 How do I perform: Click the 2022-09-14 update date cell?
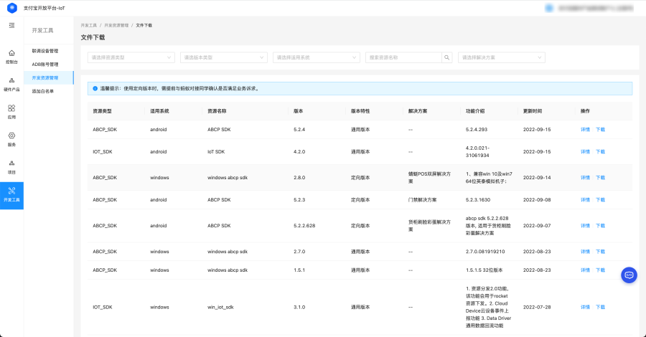(x=537, y=178)
